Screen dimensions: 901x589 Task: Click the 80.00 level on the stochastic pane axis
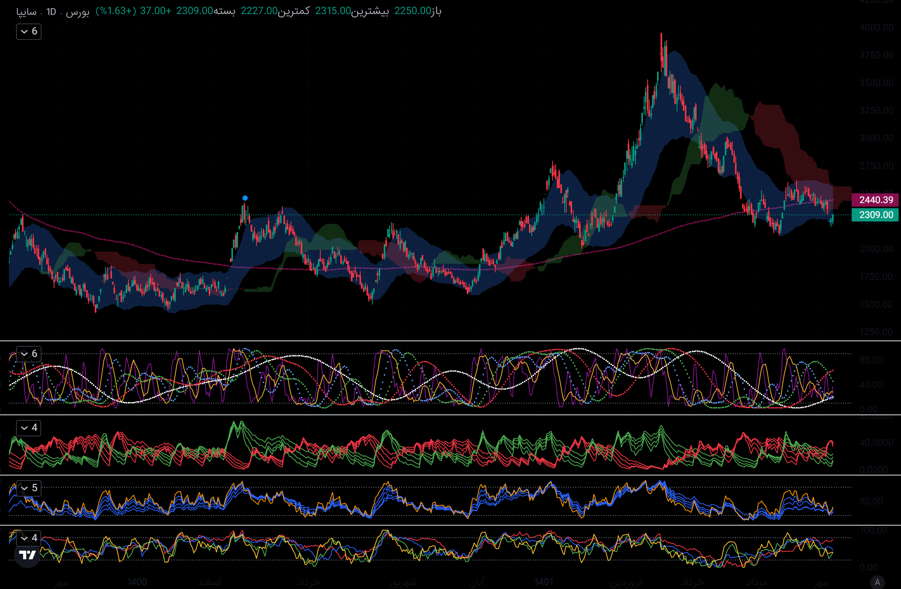[x=871, y=360]
